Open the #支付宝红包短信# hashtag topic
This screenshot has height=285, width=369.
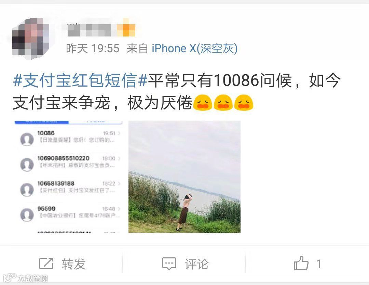[80, 80]
